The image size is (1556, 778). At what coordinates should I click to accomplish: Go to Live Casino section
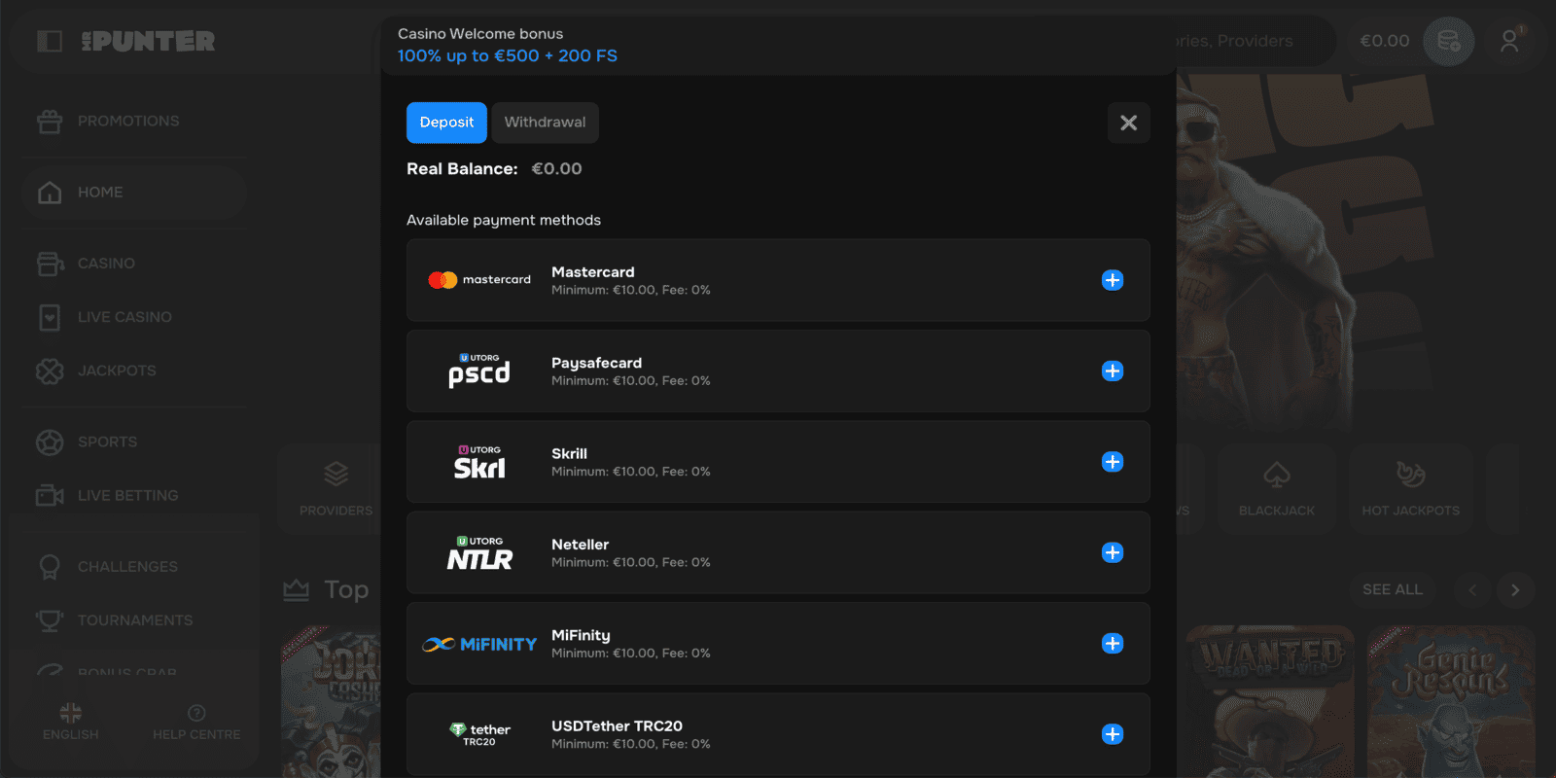pyautogui.click(x=124, y=317)
